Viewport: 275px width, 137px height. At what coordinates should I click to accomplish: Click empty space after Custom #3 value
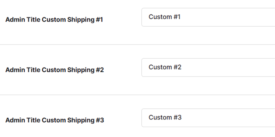[x=228, y=118]
